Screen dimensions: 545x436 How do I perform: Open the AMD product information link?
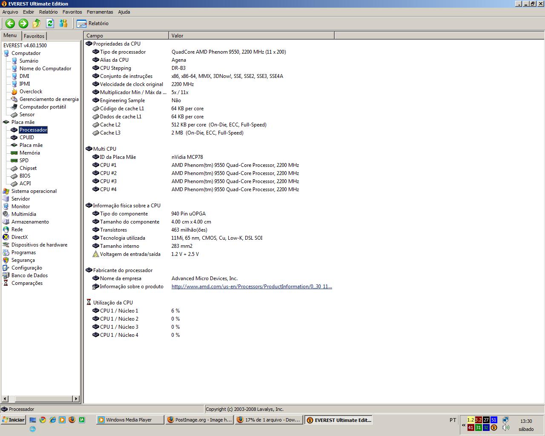click(x=252, y=287)
